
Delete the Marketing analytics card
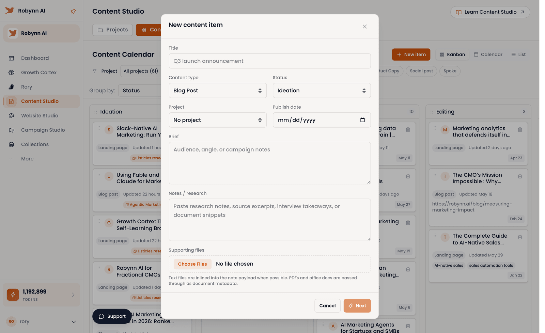(520, 130)
